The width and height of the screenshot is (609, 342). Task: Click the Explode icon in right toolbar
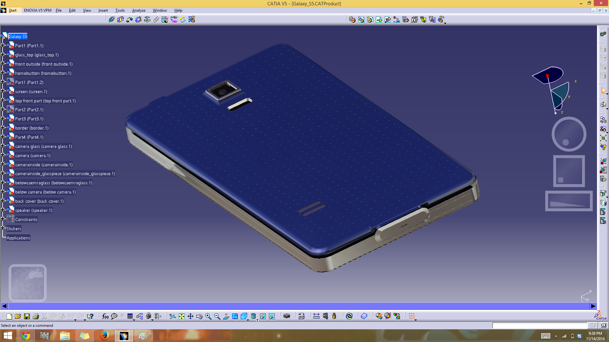[603, 138]
